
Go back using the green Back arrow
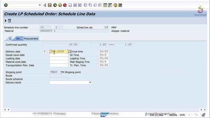[x=55, y=5]
